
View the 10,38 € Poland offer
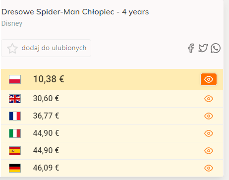coord(209,79)
